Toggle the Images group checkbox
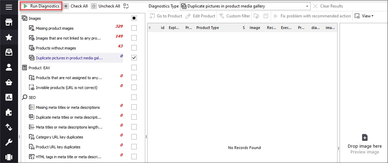The image size is (388, 163). pos(134,18)
